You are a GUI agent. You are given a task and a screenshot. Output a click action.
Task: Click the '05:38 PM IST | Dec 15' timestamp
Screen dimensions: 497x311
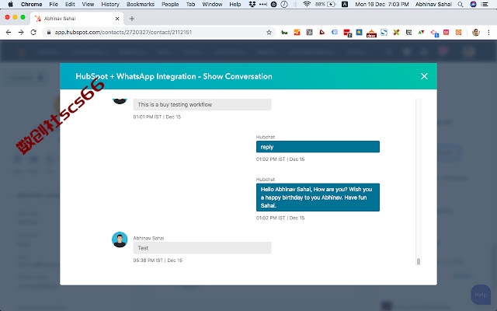click(158, 260)
